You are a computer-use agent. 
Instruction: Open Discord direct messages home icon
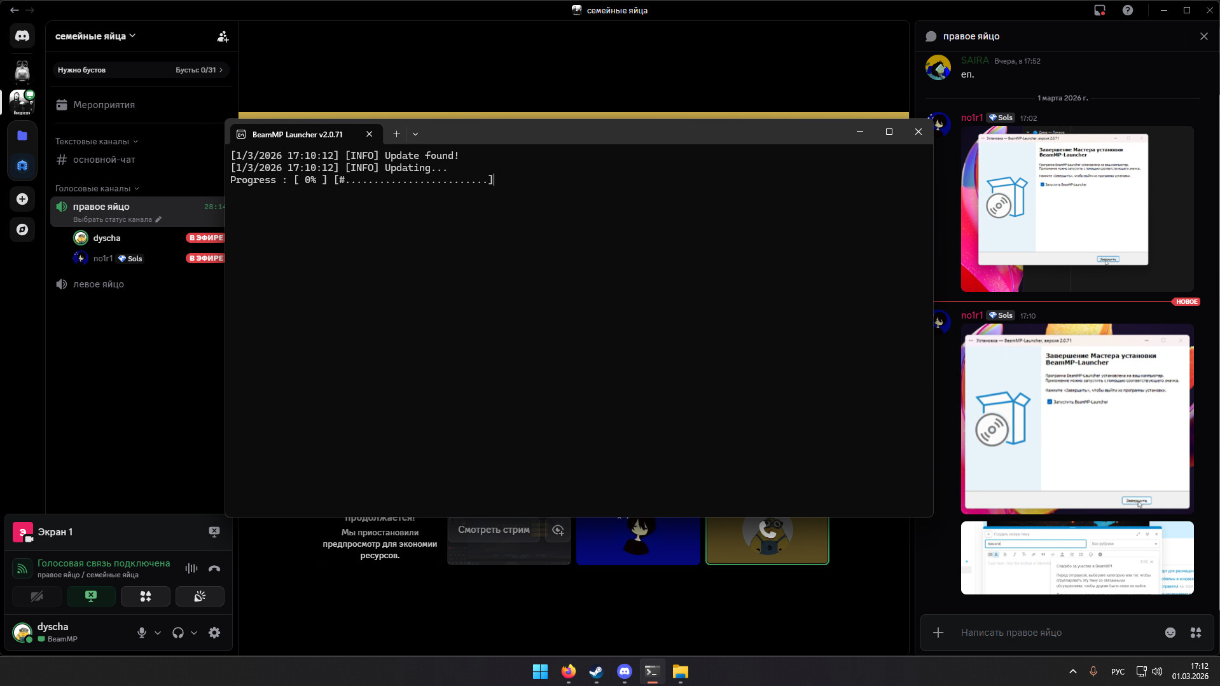(x=22, y=36)
